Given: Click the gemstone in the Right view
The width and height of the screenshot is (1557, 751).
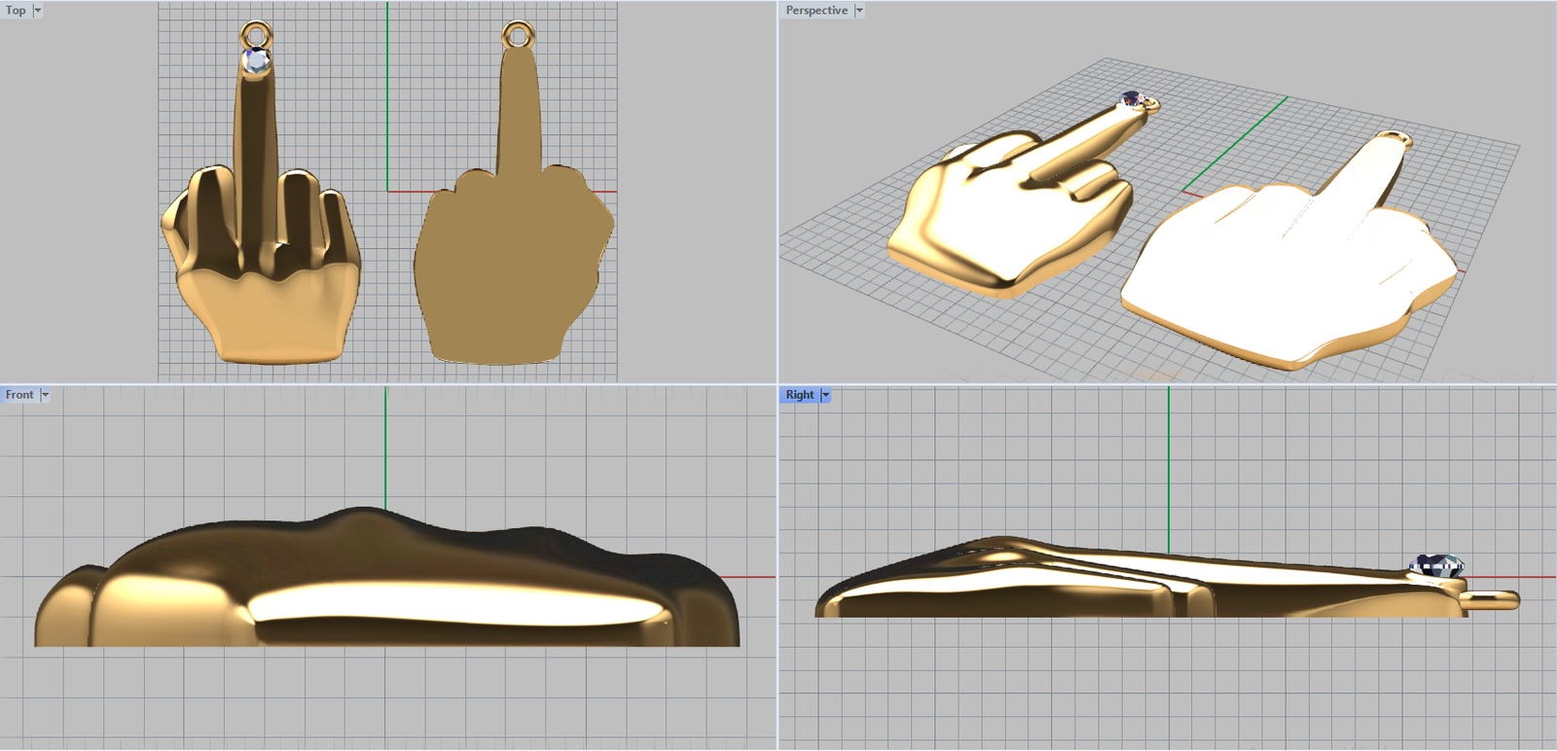Looking at the screenshot, I should point(1437,564).
